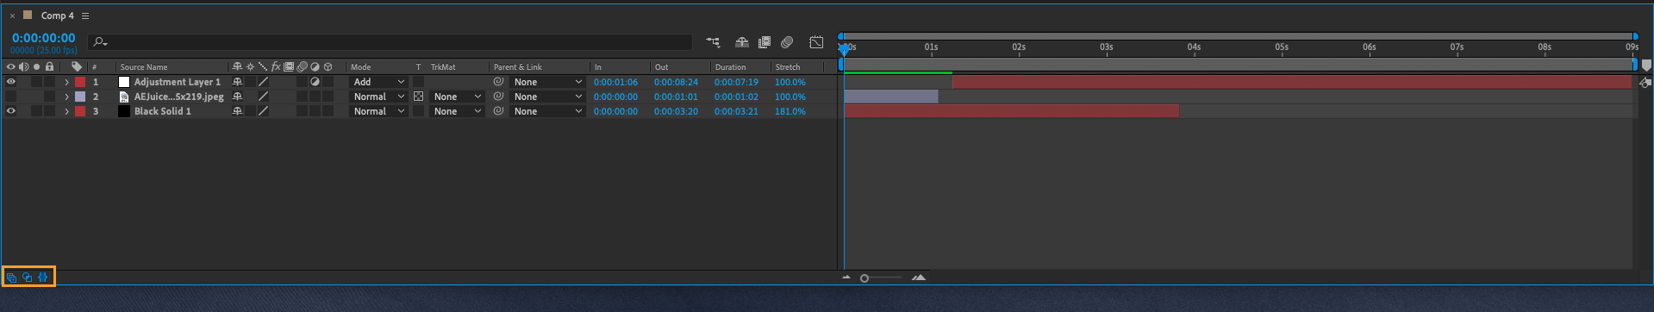Click parent pick whip for Black Solid 1
The image size is (1654, 312).
[498, 111]
